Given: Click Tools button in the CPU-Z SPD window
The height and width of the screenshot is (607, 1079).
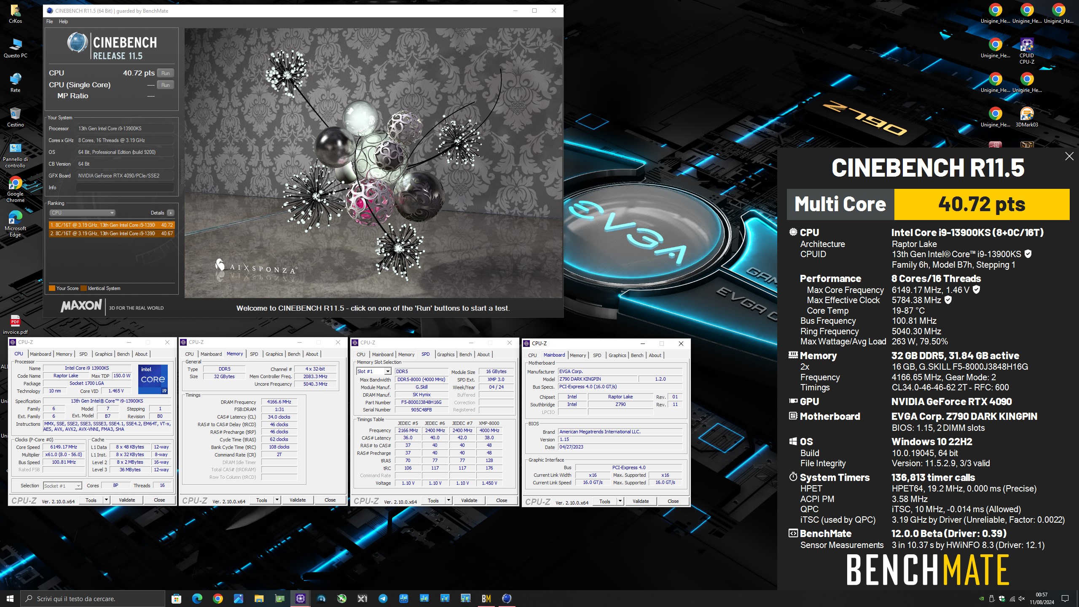Looking at the screenshot, I should [x=433, y=500].
